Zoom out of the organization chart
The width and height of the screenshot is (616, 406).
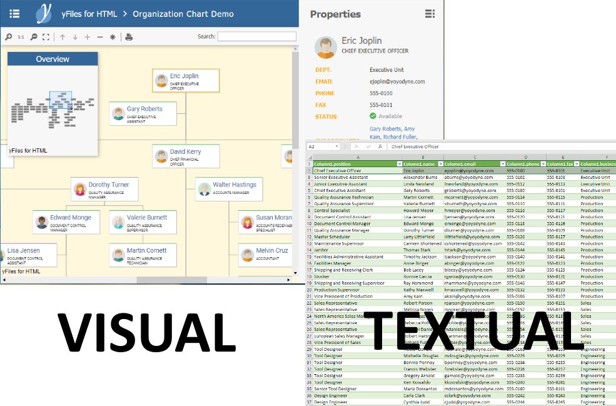point(34,37)
